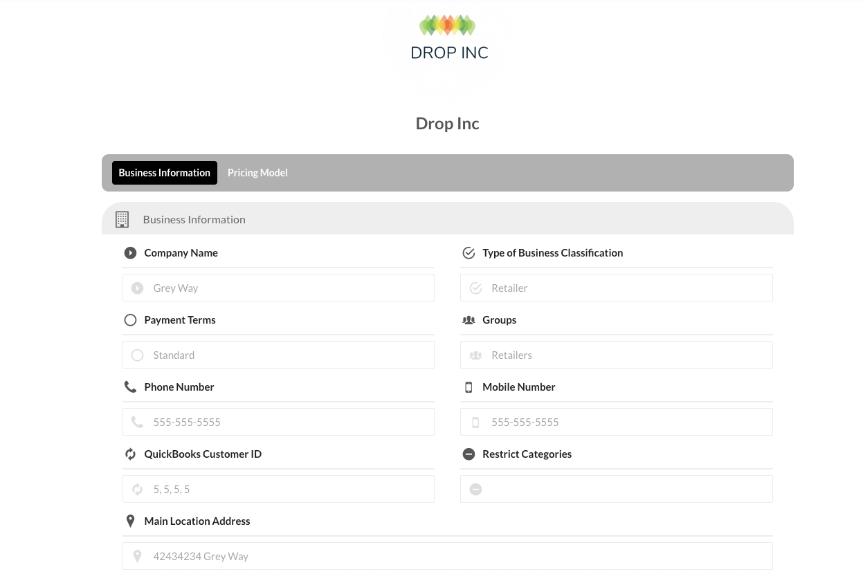Focus the Phone Number input field
The width and height of the screenshot is (863, 576).
[278, 422]
